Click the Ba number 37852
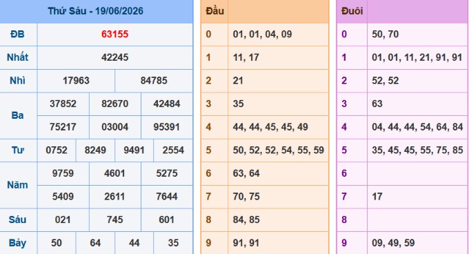Screen dimensions: 469x254 click(63, 104)
